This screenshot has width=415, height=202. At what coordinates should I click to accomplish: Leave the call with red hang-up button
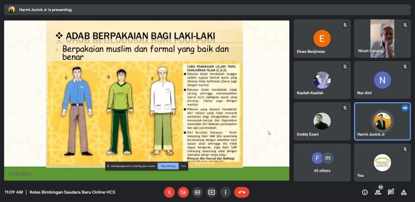coord(242,192)
